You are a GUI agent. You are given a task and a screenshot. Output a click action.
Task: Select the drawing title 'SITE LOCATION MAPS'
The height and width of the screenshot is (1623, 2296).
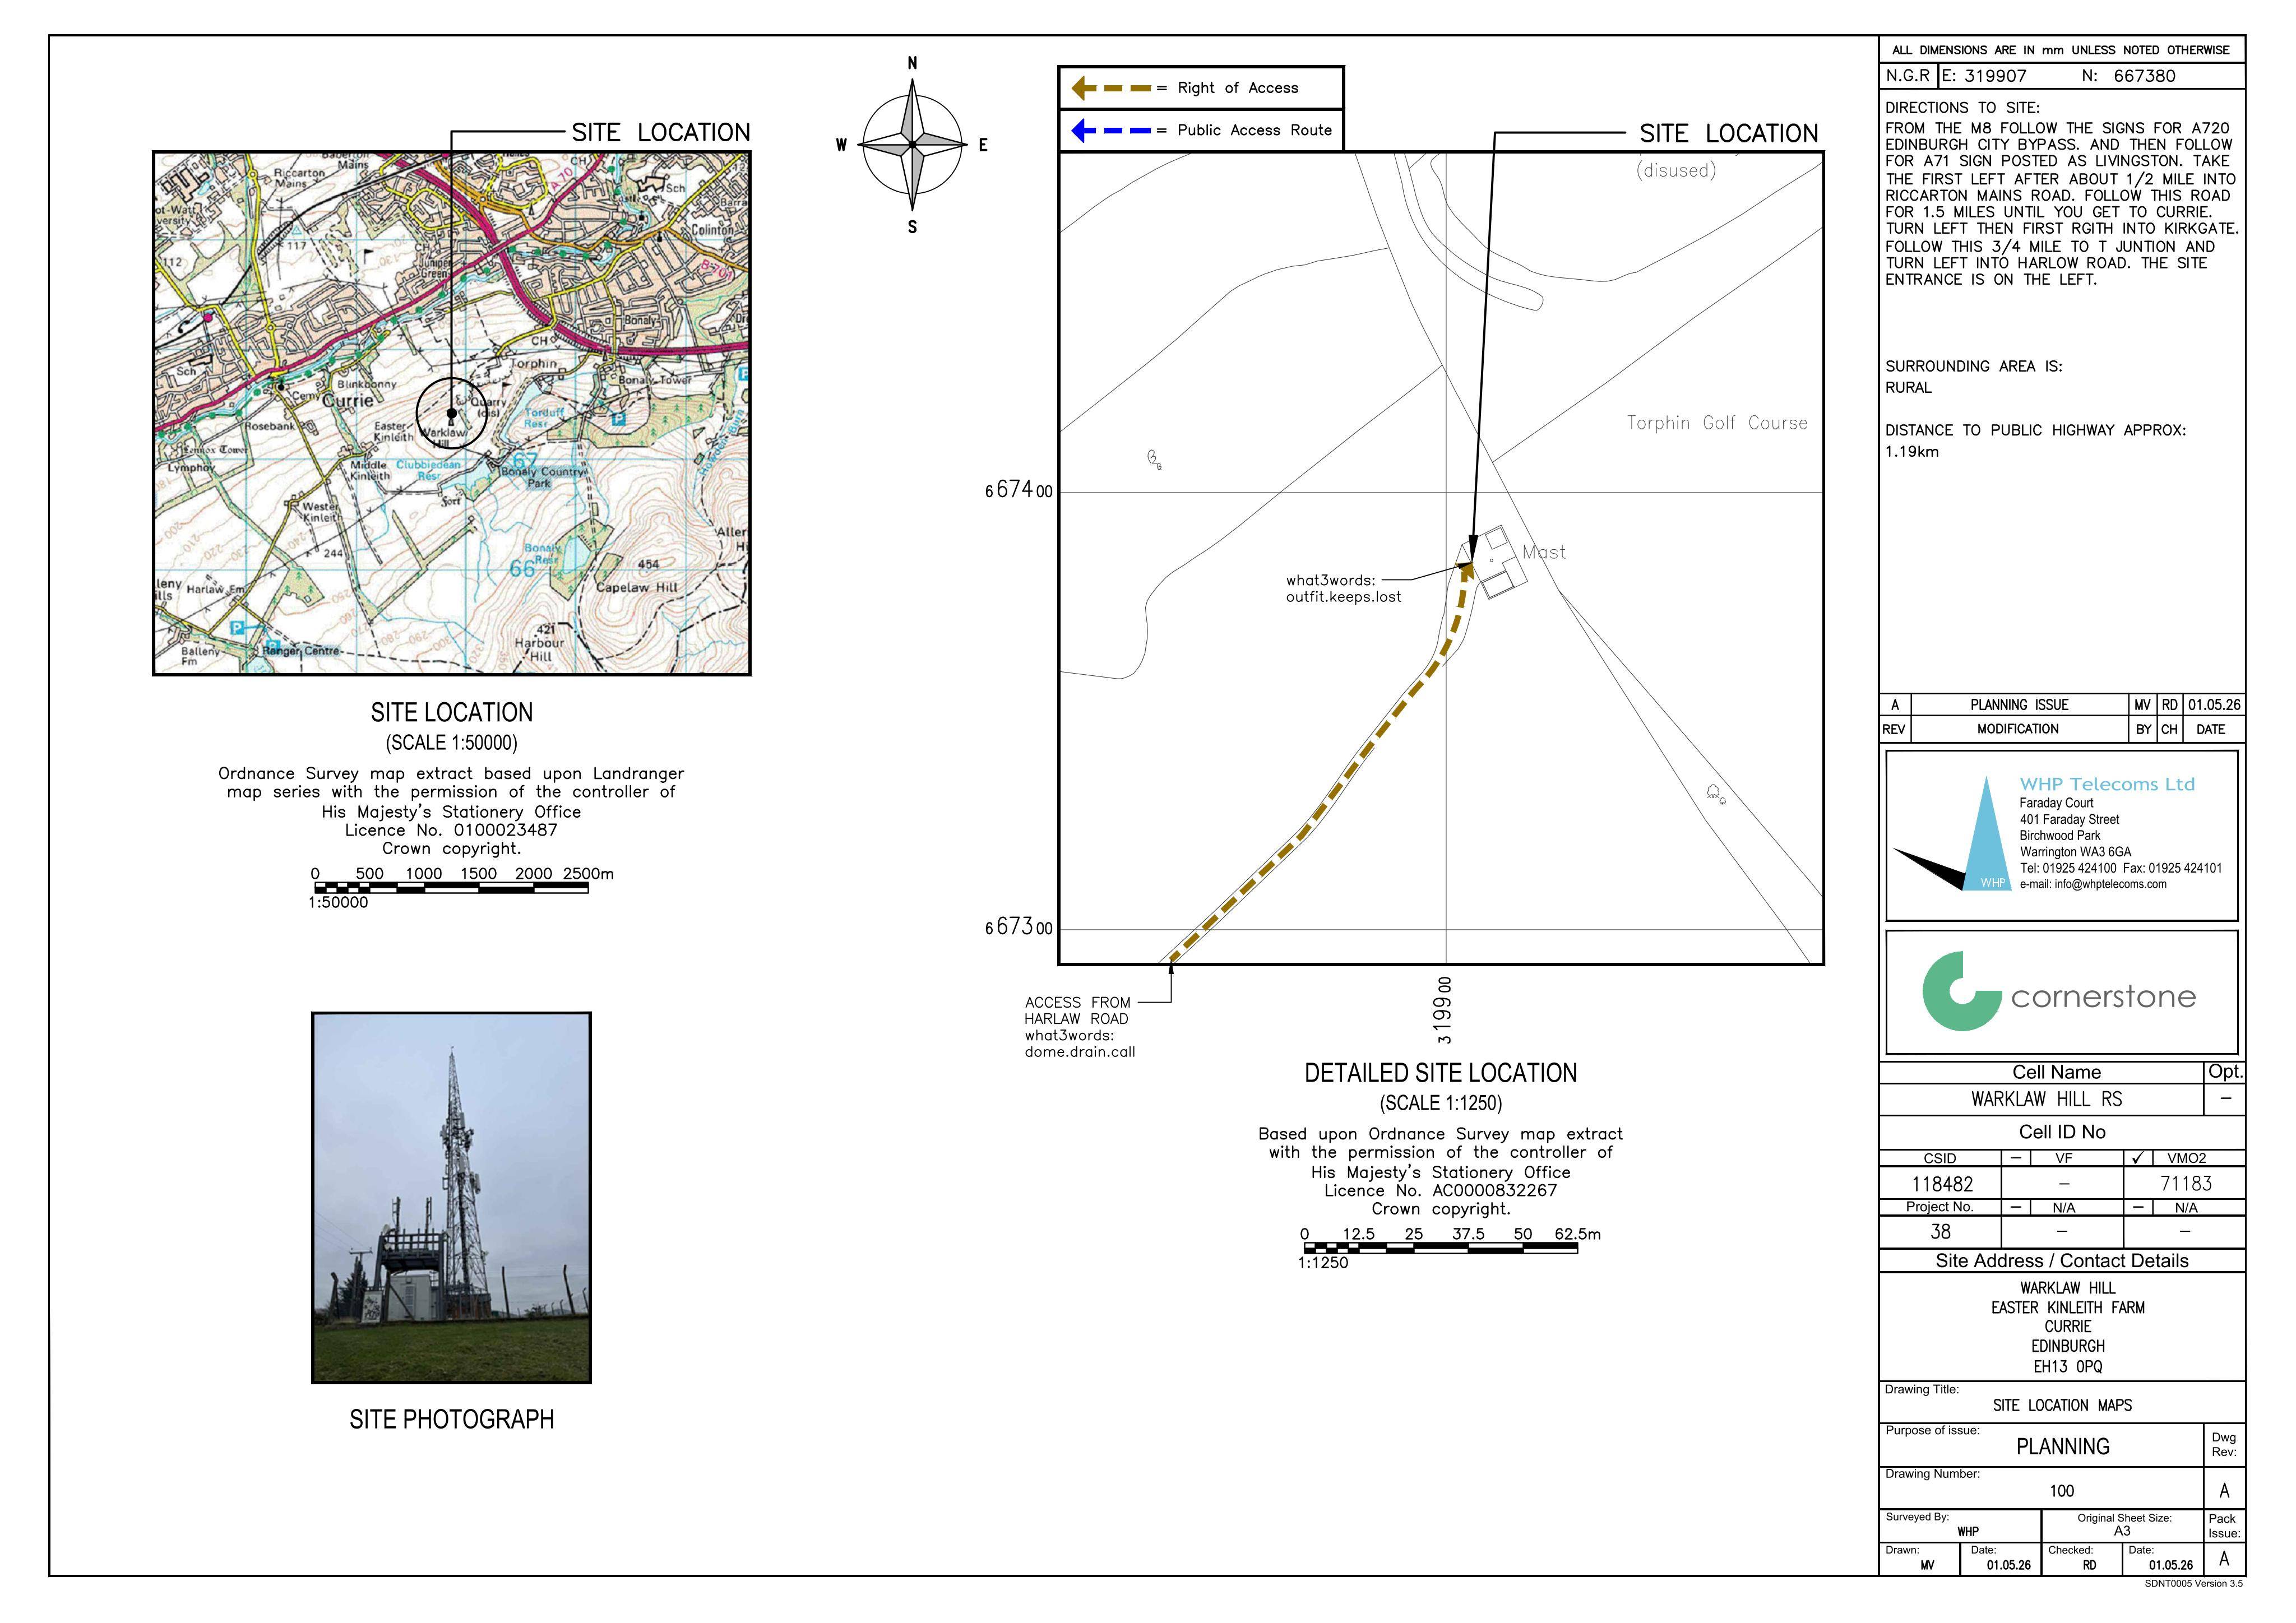point(2062,1406)
